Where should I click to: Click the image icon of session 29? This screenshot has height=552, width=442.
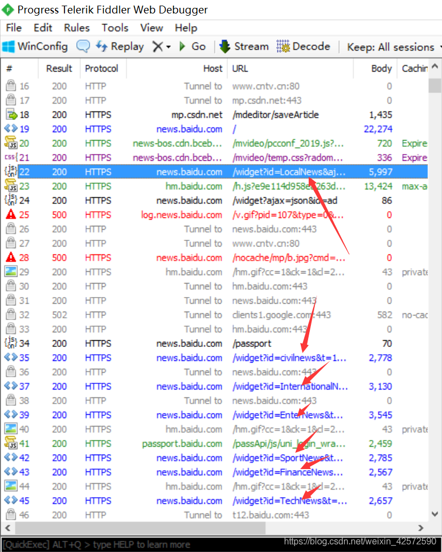point(11,271)
